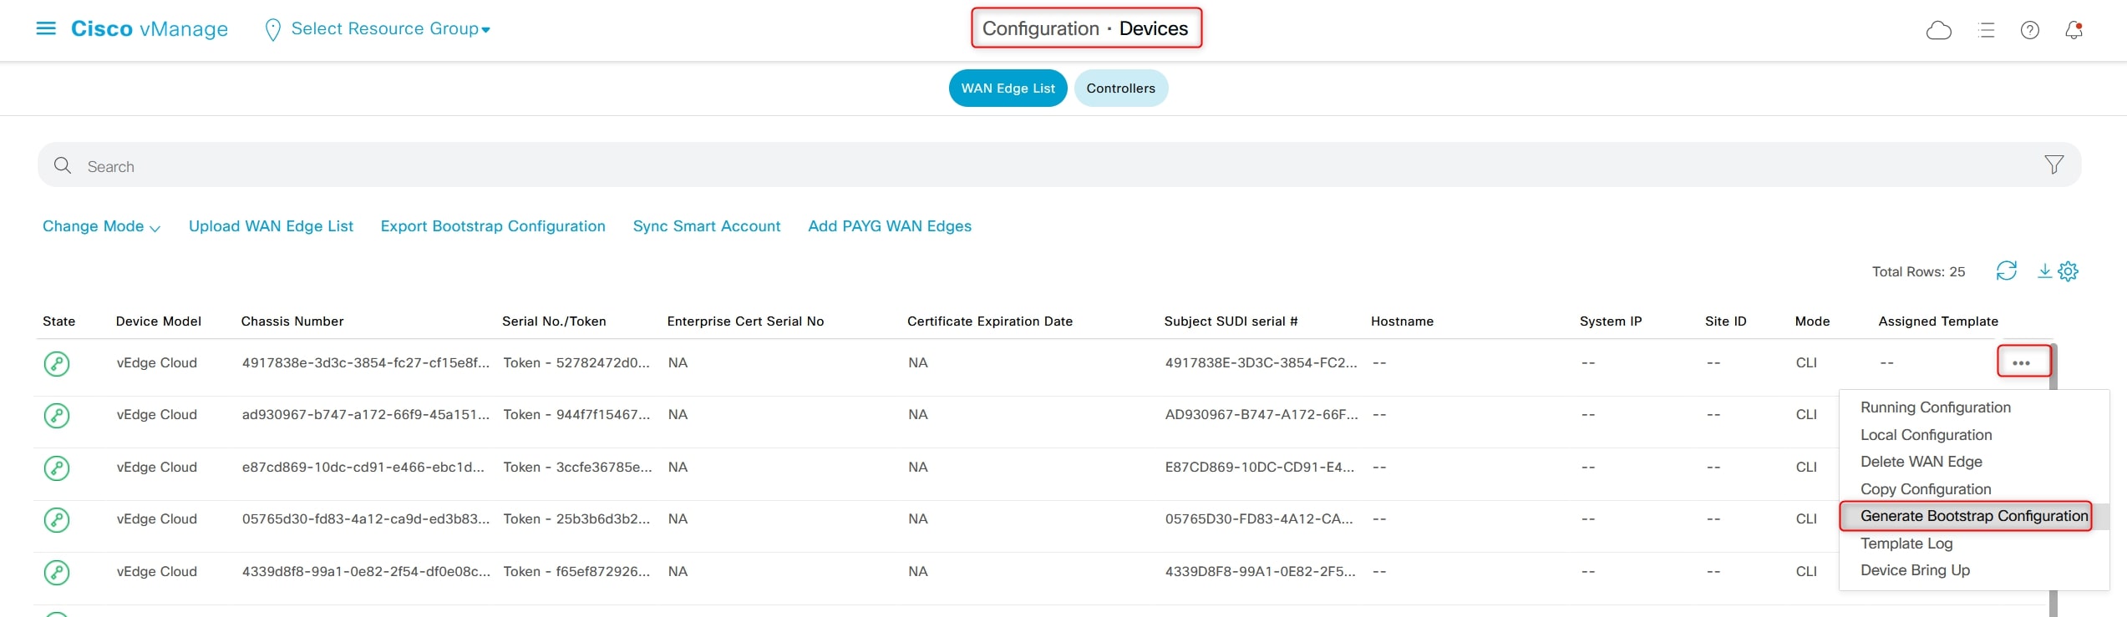Click the state icon for chassis e87cd869
Viewport: 2127px width, 617px height.
click(x=57, y=468)
